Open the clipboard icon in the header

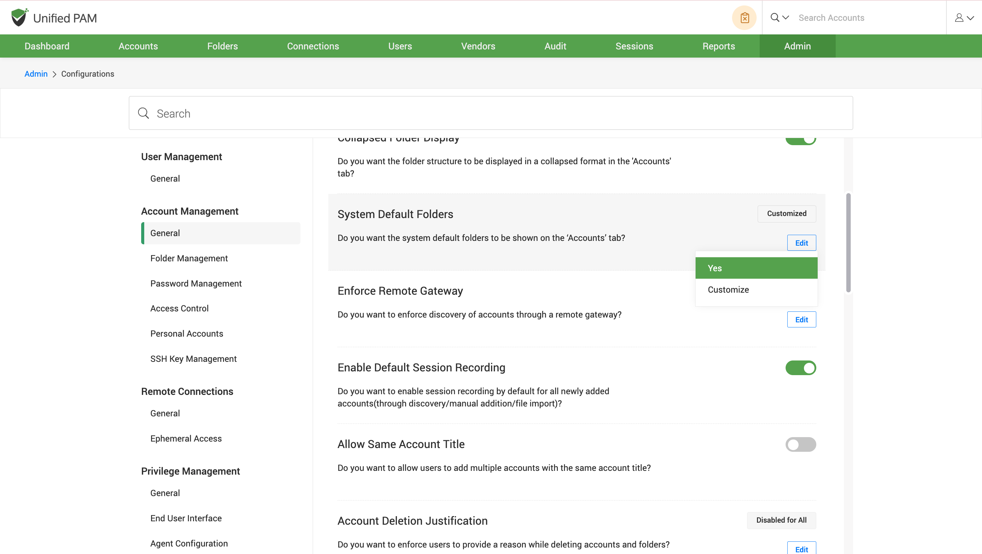744,17
